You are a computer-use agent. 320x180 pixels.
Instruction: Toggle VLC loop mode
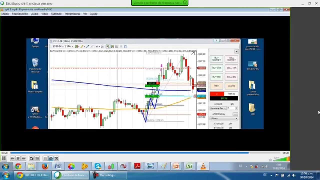[51, 158]
